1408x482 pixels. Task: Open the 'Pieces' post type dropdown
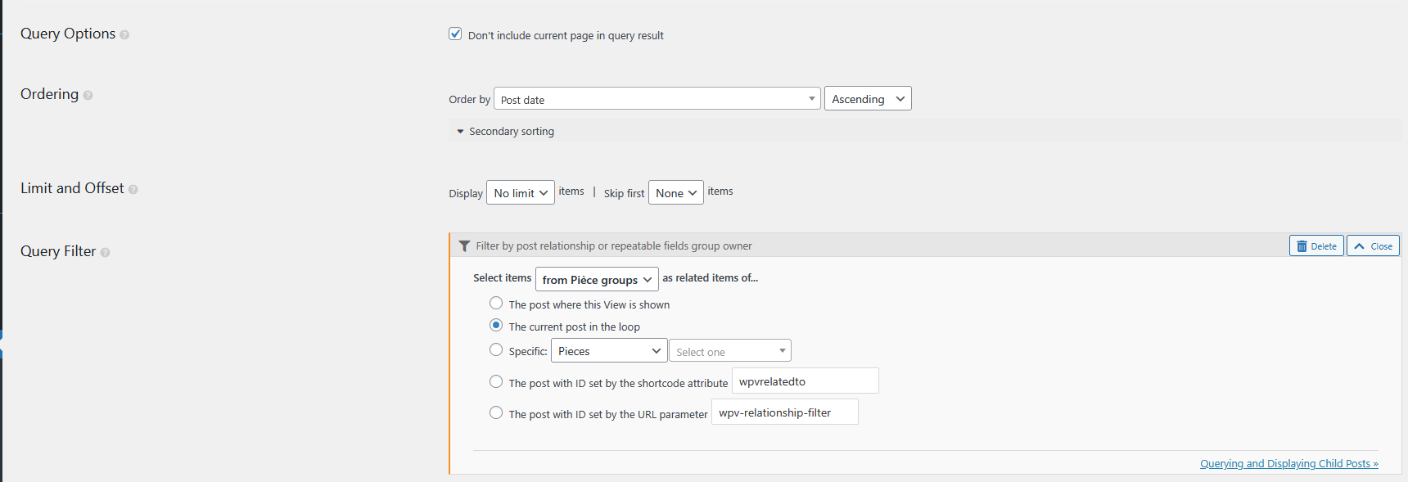pos(609,350)
